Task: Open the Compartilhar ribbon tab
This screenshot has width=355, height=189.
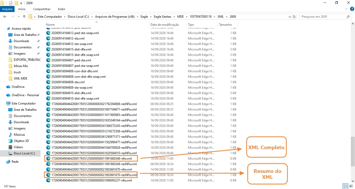Action: (x=42, y=9)
